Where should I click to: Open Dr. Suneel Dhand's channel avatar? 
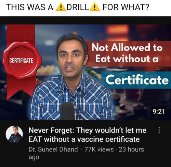pos(14,134)
